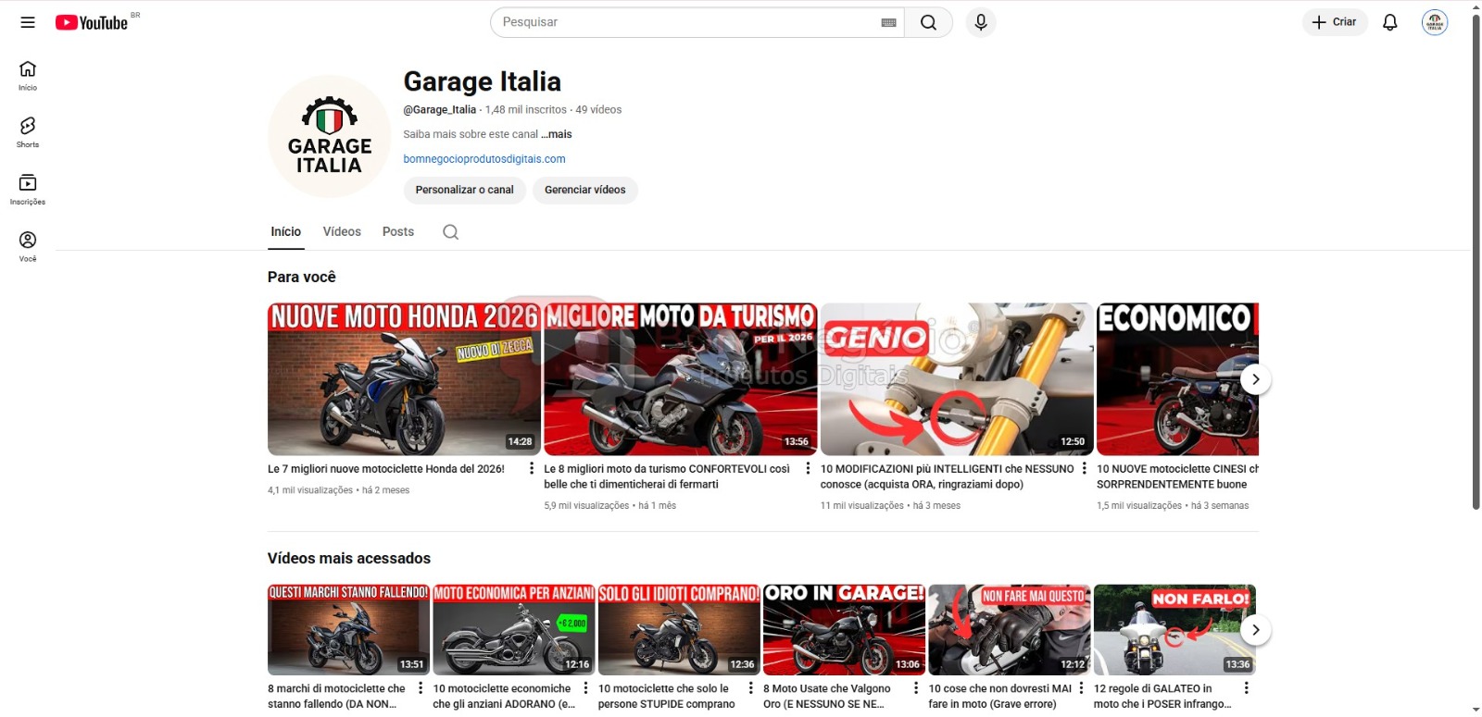
Task: Open options for 8 marchi video
Action: click(x=421, y=688)
